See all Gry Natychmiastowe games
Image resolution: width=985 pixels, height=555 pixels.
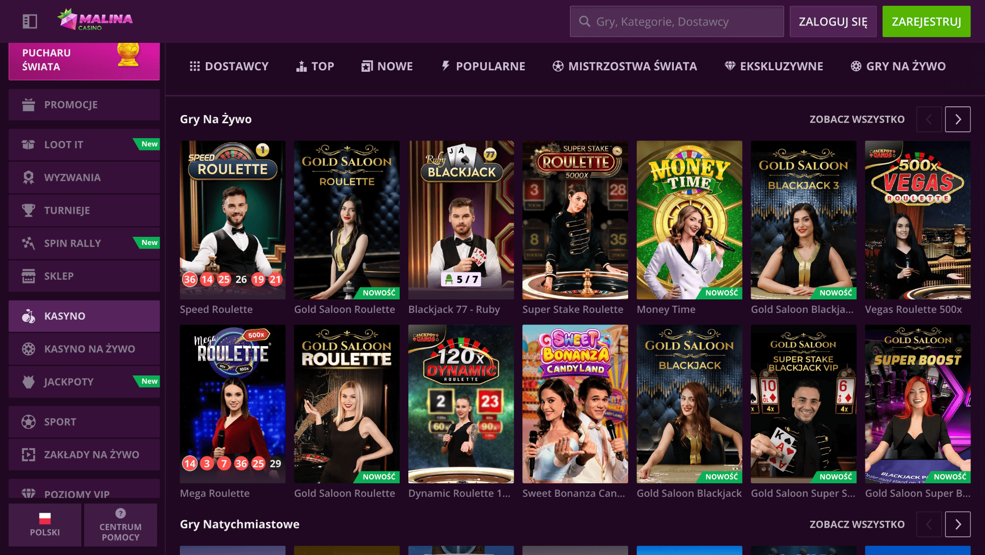(x=857, y=524)
